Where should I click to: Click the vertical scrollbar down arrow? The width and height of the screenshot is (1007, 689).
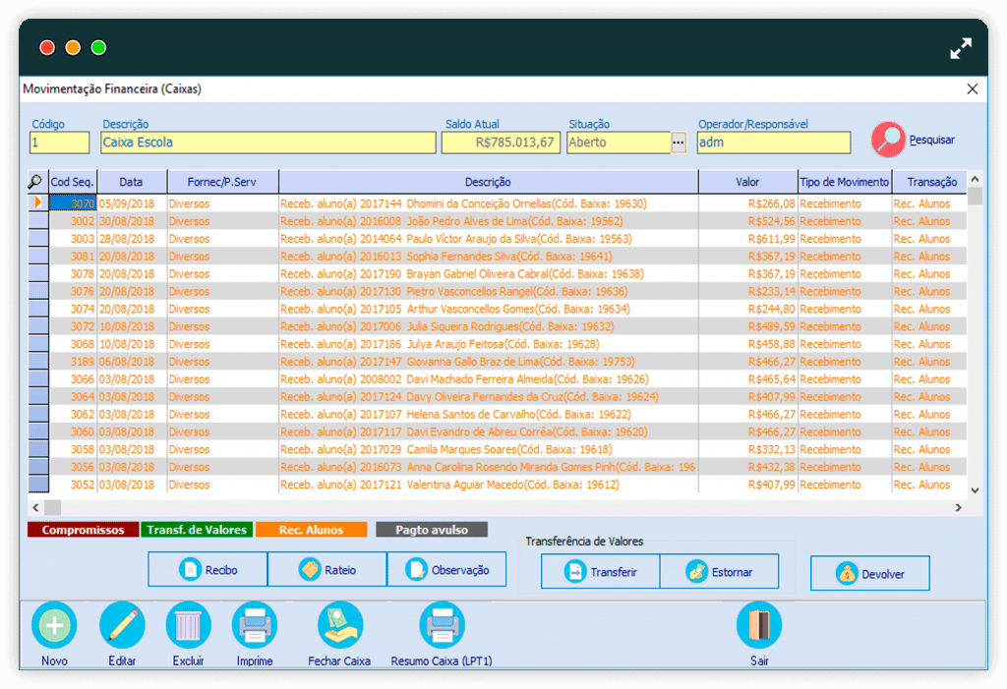975,490
